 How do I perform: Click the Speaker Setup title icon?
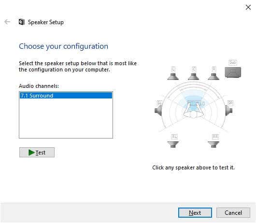[22, 22]
